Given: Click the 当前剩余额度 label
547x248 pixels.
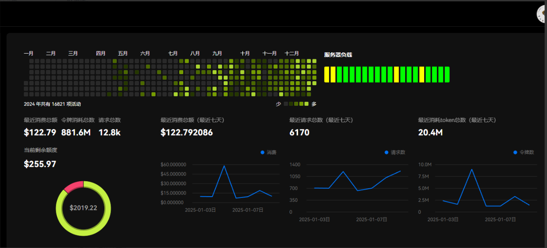Looking at the screenshot, I should point(41,150).
